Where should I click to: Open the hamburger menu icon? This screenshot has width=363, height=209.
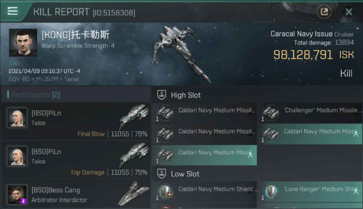tap(13, 11)
